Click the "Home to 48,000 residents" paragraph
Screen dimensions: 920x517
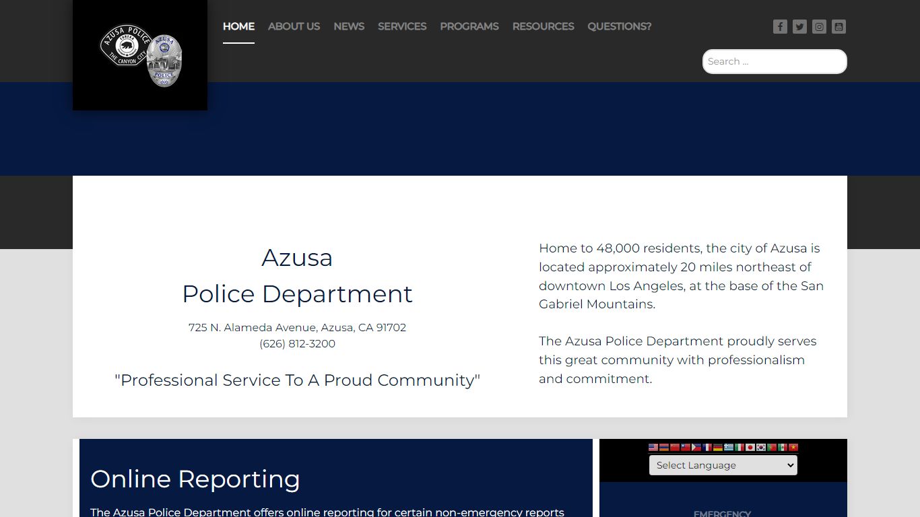click(681, 276)
